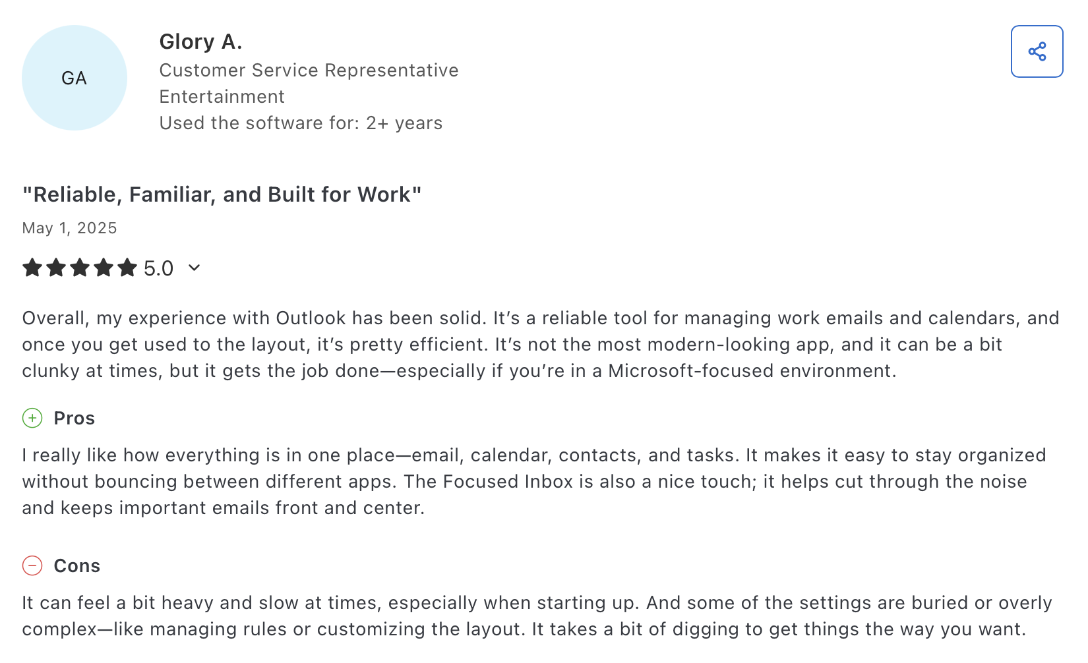Click the Cons section heading
The height and width of the screenshot is (663, 1088).
pos(76,565)
